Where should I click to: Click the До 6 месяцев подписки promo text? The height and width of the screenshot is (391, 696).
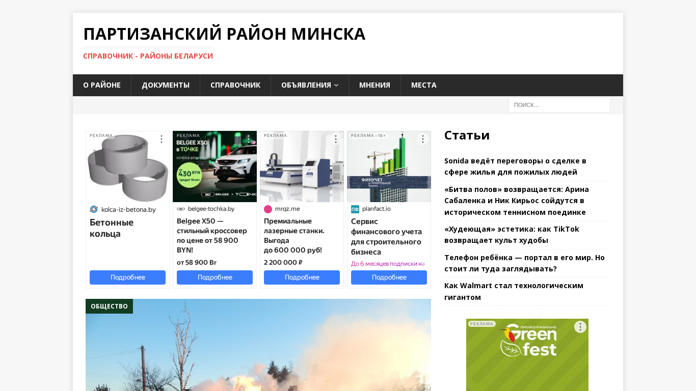[x=388, y=264]
